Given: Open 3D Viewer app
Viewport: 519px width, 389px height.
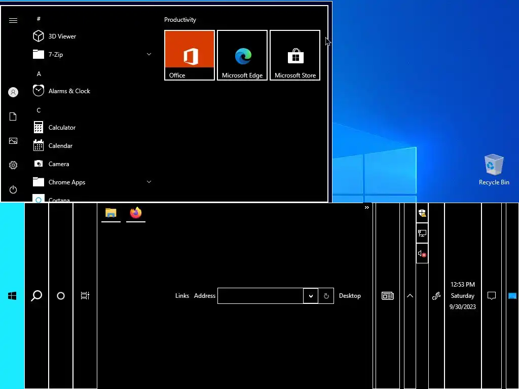Looking at the screenshot, I should [x=93, y=36].
